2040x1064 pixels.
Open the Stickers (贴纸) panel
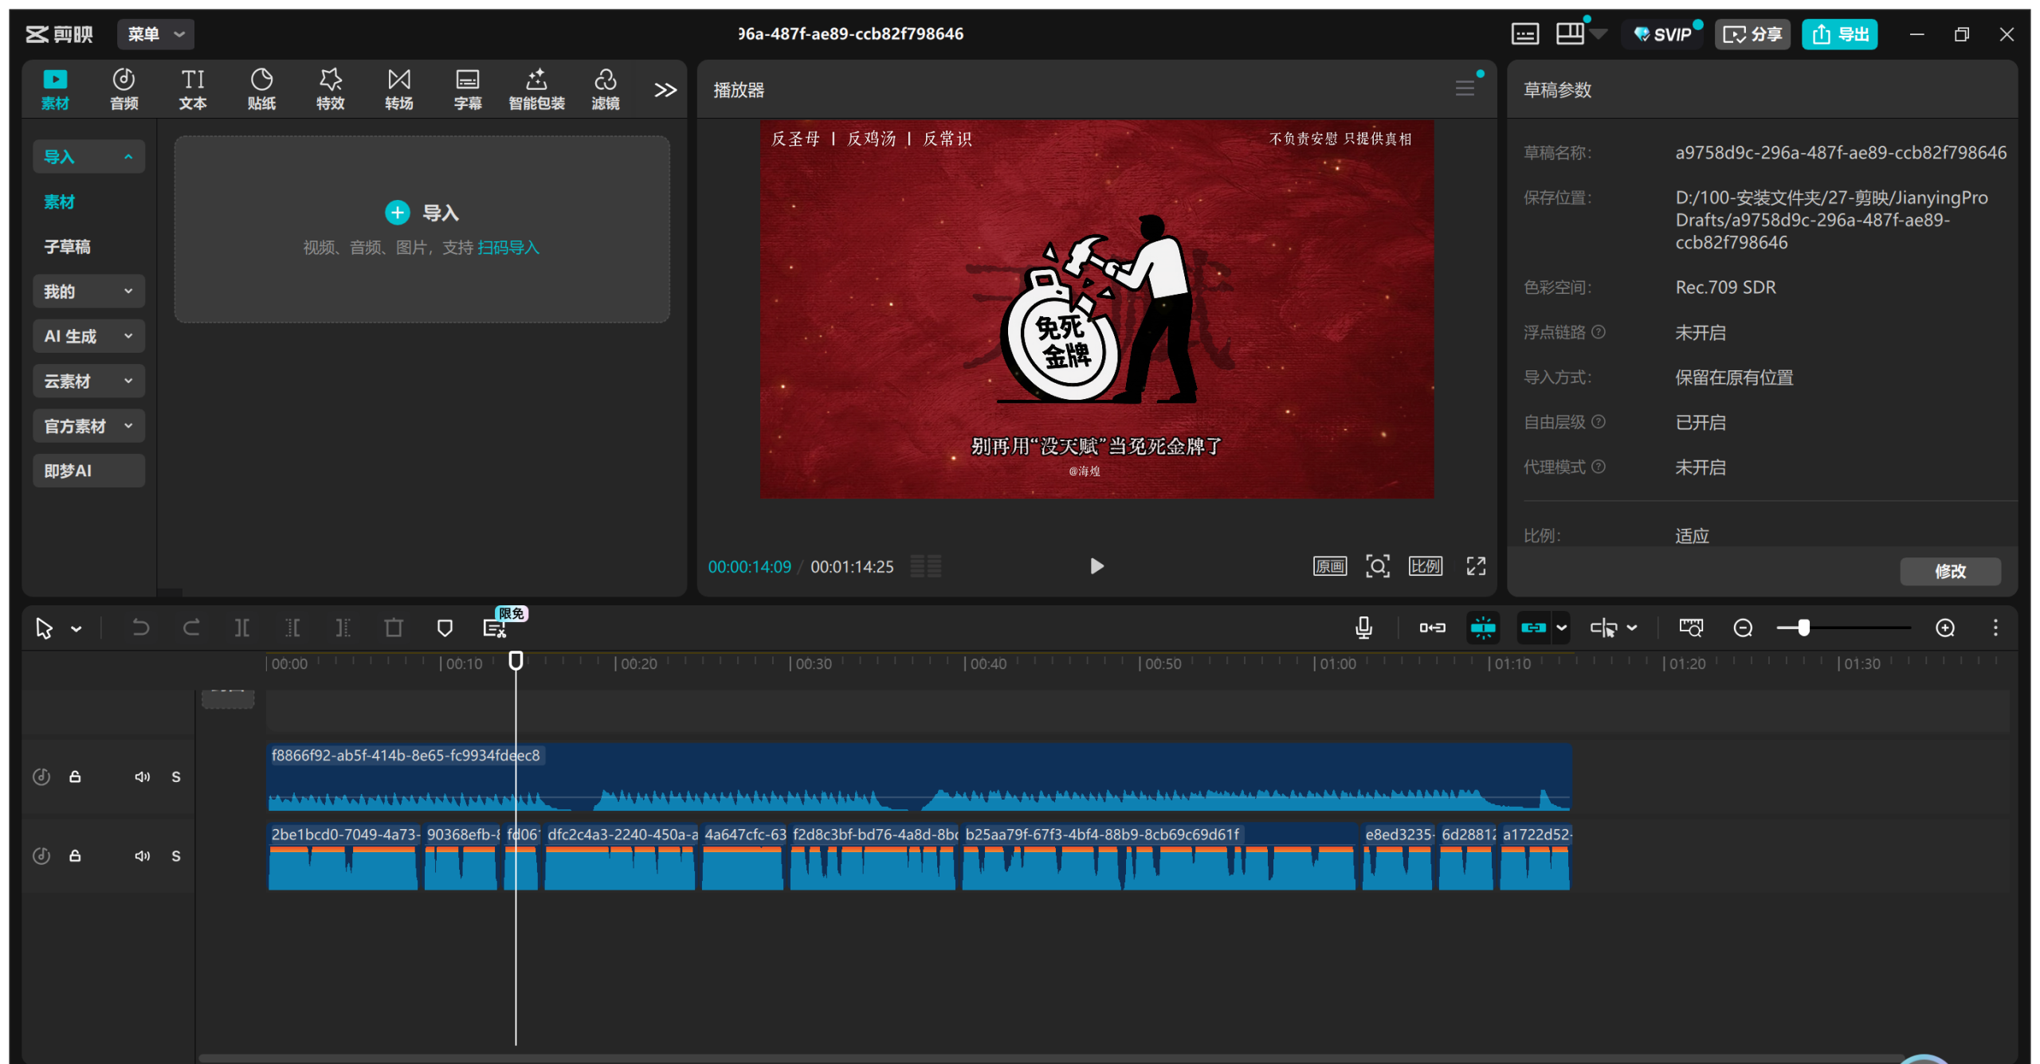click(x=261, y=88)
